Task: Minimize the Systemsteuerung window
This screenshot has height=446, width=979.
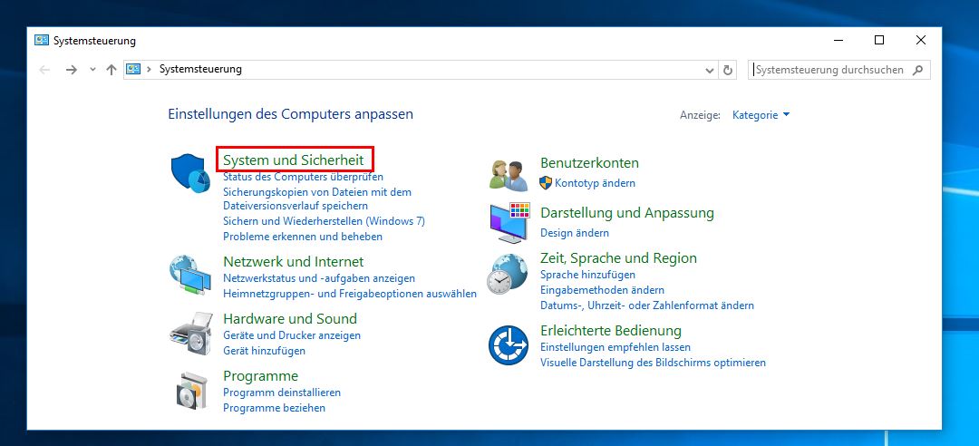Action: point(838,41)
